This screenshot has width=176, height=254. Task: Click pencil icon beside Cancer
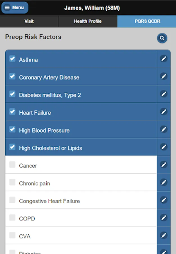tap(164, 165)
